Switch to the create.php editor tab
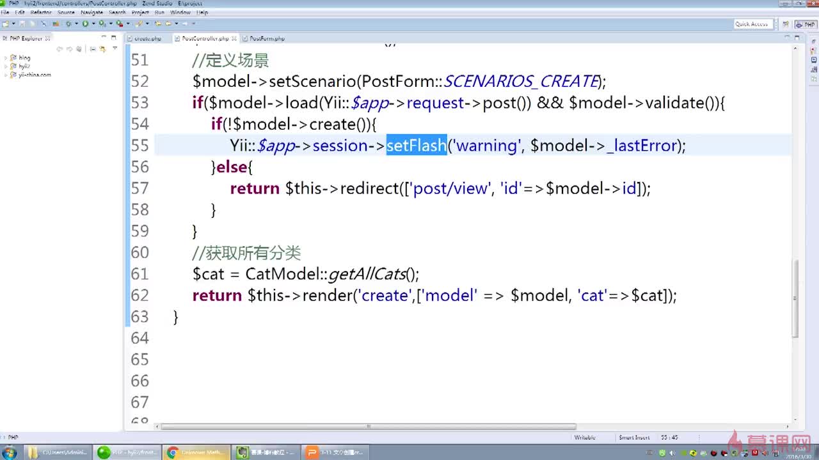Image resolution: width=819 pixels, height=460 pixels. click(147, 38)
